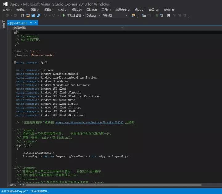Click the Open File folder icon
The image size is (222, 194).
(x=28, y=15)
